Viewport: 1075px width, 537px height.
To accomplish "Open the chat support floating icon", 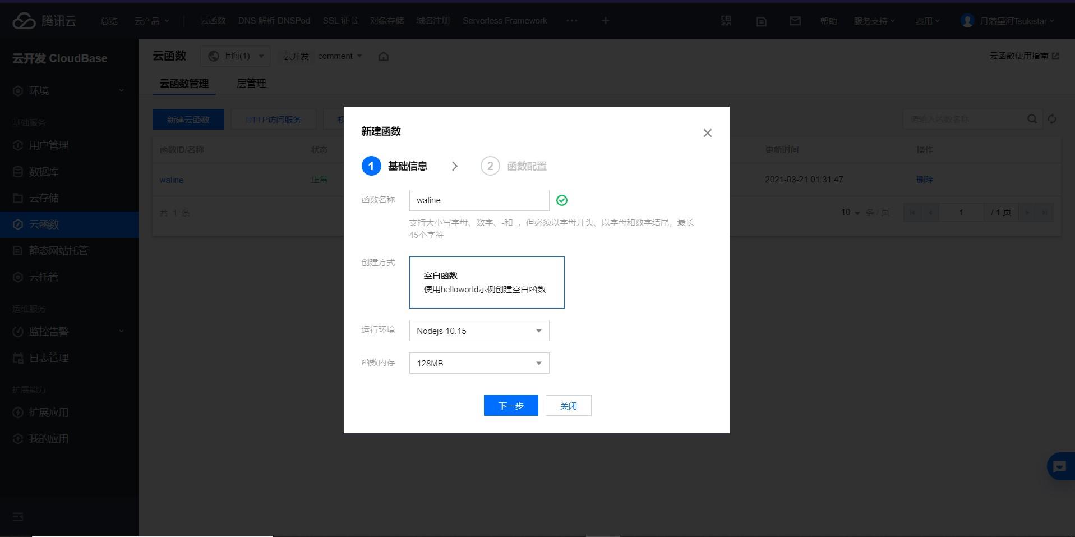I will [1060, 466].
